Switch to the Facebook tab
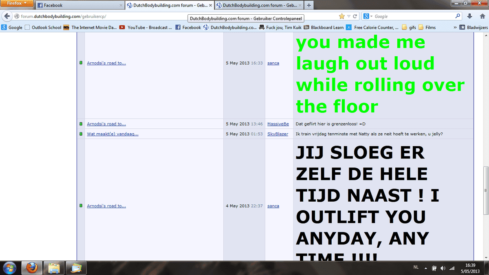Viewport: 489px width, 275px height. pos(79,5)
